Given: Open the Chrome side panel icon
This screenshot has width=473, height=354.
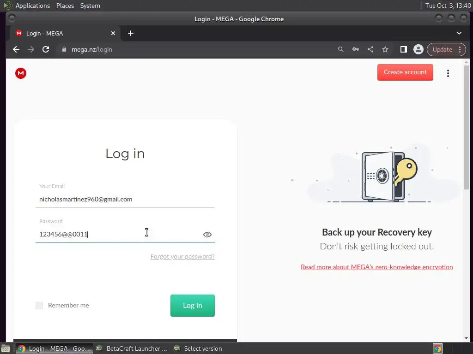Looking at the screenshot, I should coord(403,49).
